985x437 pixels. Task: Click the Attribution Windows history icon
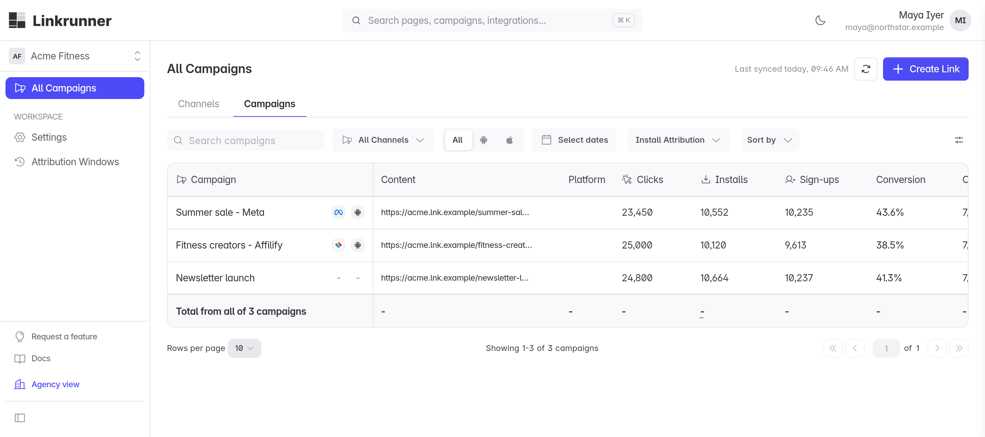[x=20, y=162]
